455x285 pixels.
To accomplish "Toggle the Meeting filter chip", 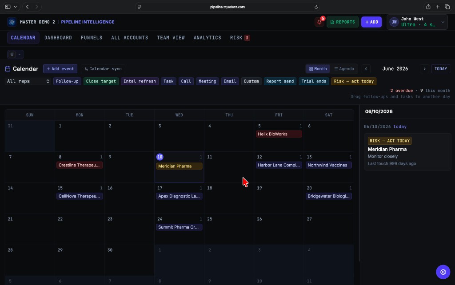I will [x=207, y=81].
